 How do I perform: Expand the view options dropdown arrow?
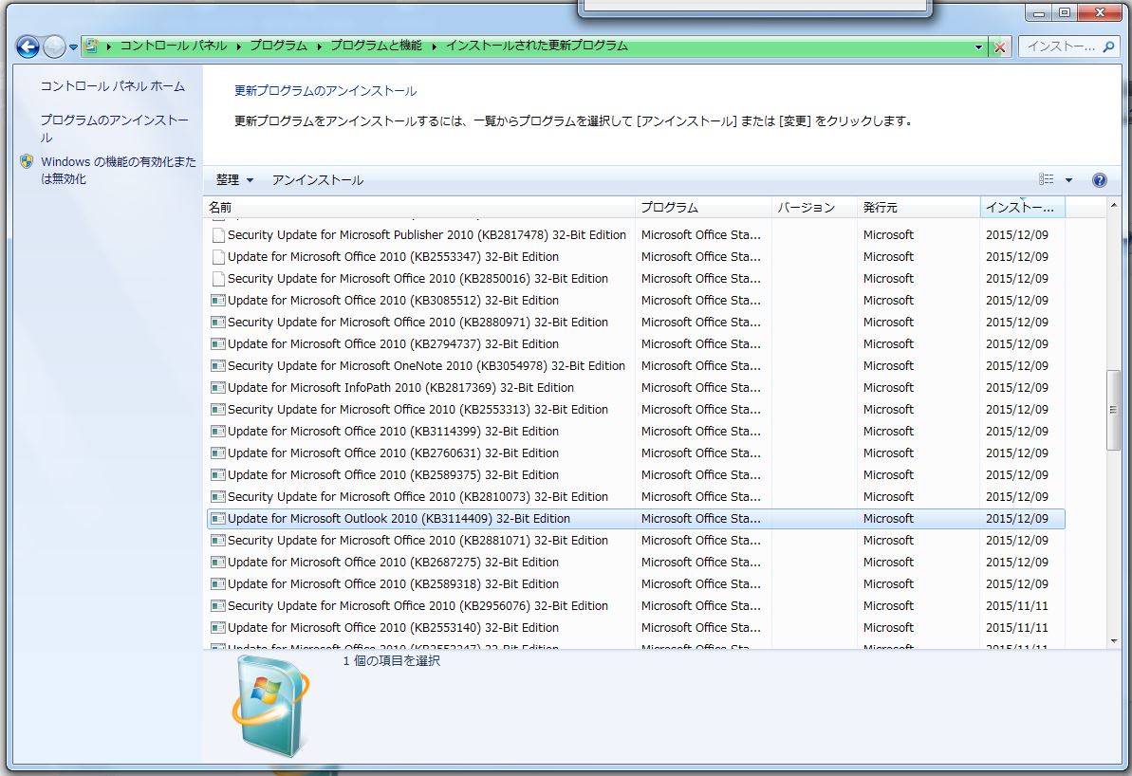point(1068,179)
